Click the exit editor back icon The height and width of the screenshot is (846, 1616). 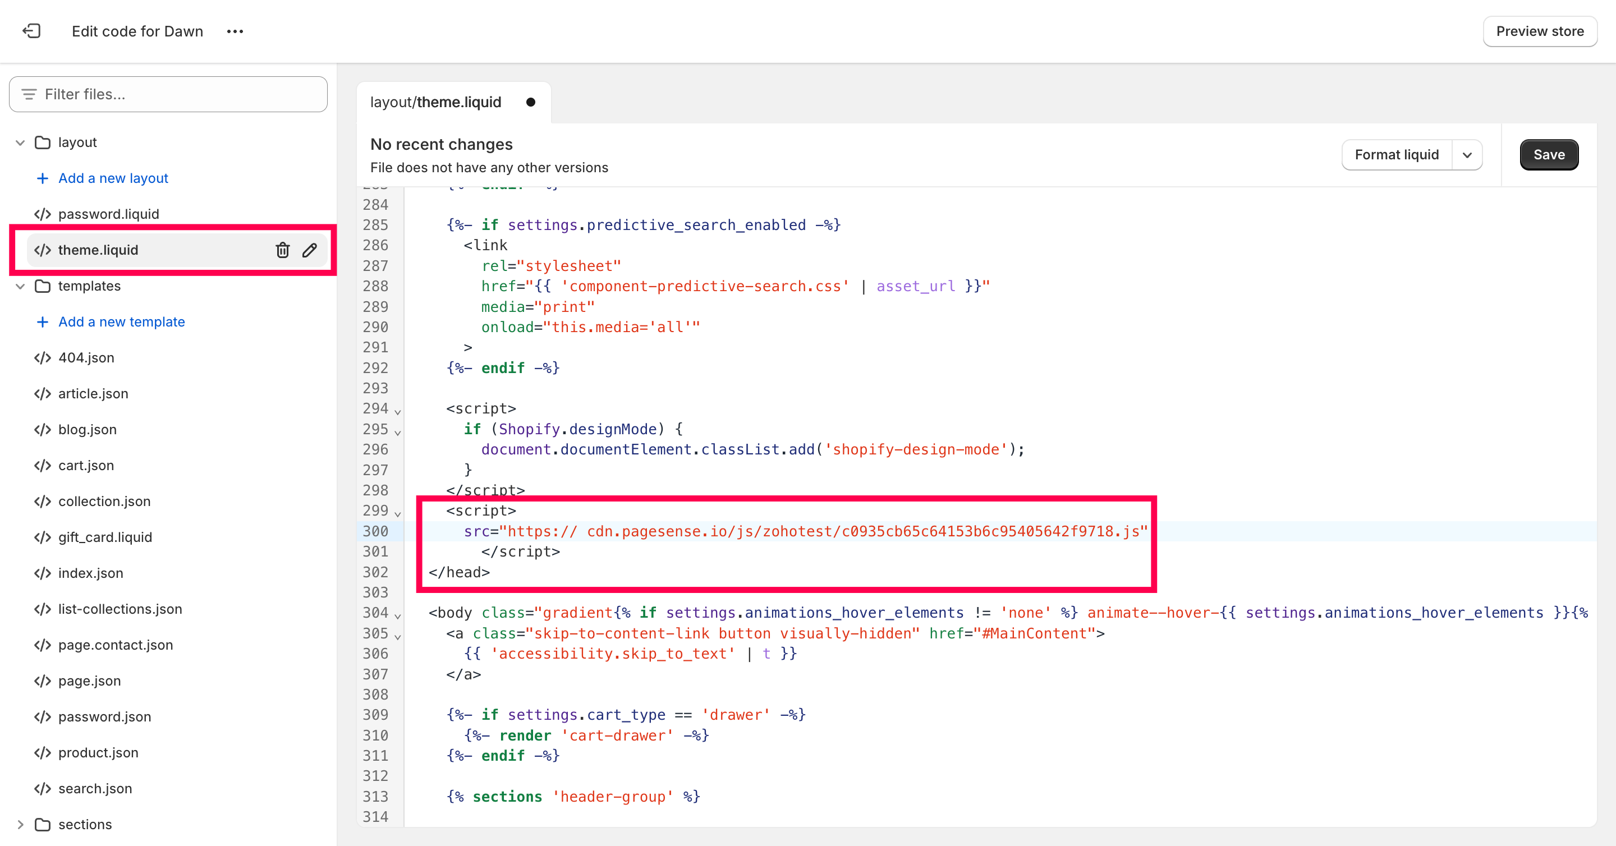coord(31,31)
